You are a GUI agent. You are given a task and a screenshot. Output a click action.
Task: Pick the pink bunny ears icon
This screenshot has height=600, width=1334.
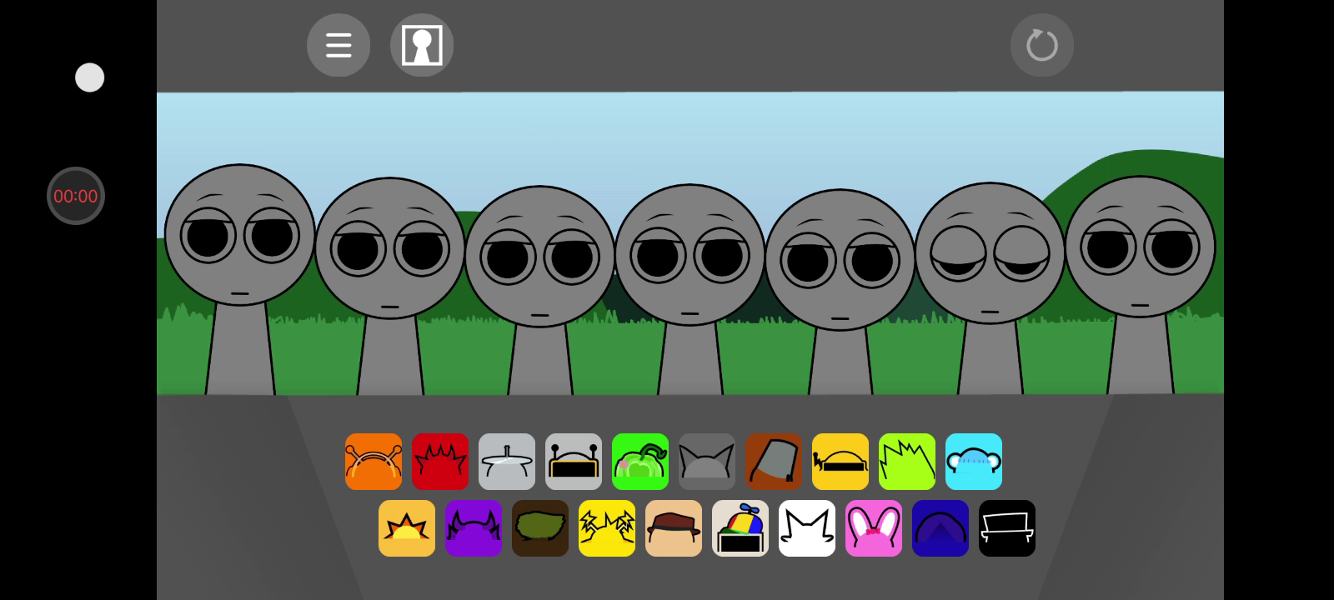tap(874, 528)
